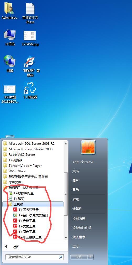
Task: Open 音乐 from the Start menu
Action: pyautogui.click(x=76, y=189)
